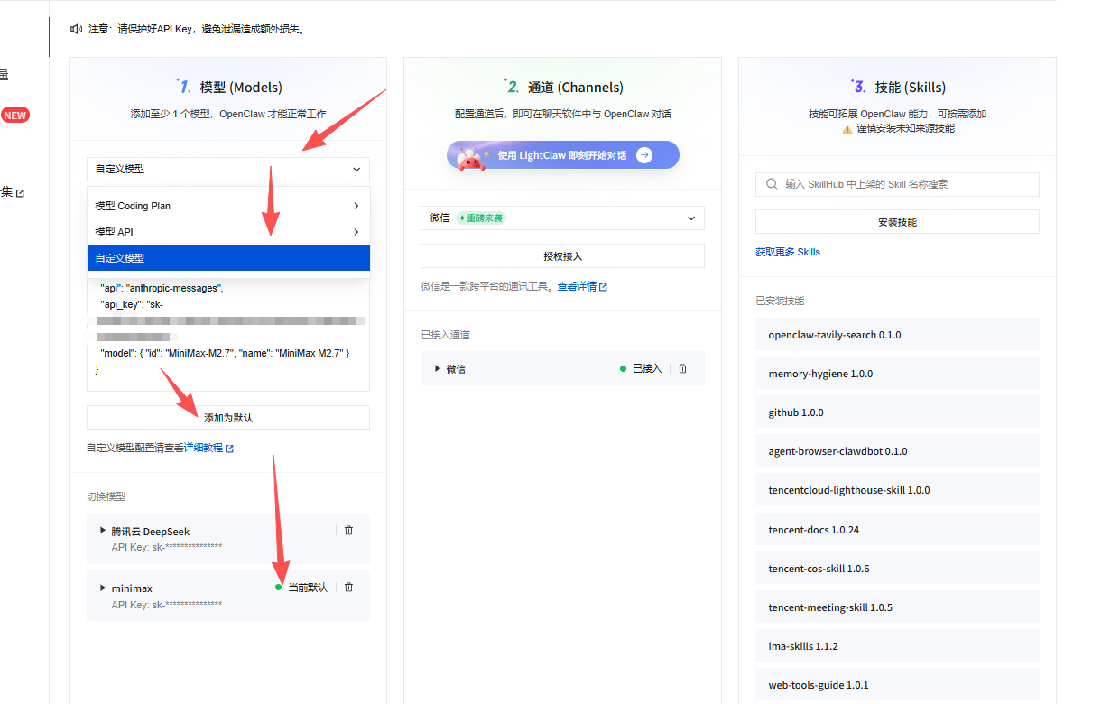Click warning icon beside 谨慎安装未知来源技能
This screenshot has height=704, width=1101.
(x=847, y=129)
